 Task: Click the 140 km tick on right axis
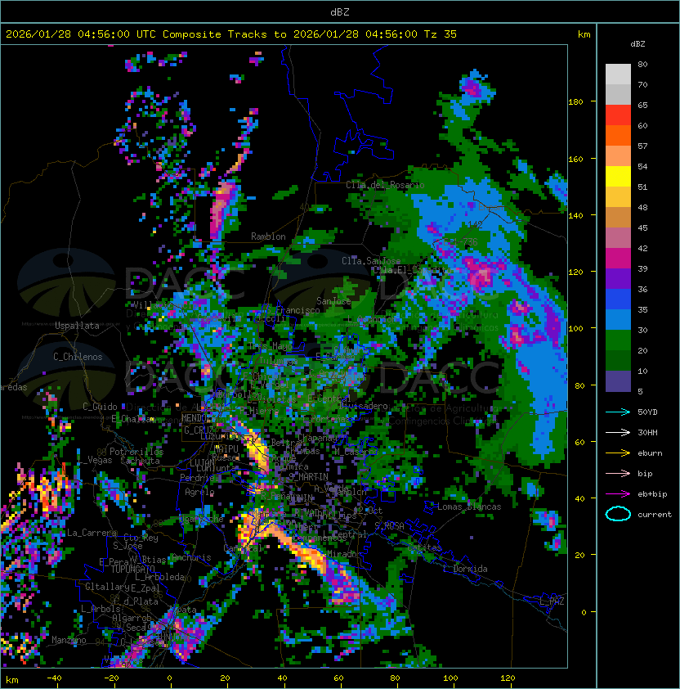click(575, 215)
